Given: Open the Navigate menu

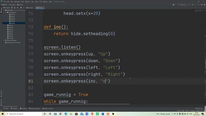Looking at the screenshot, I should click(17, 2).
